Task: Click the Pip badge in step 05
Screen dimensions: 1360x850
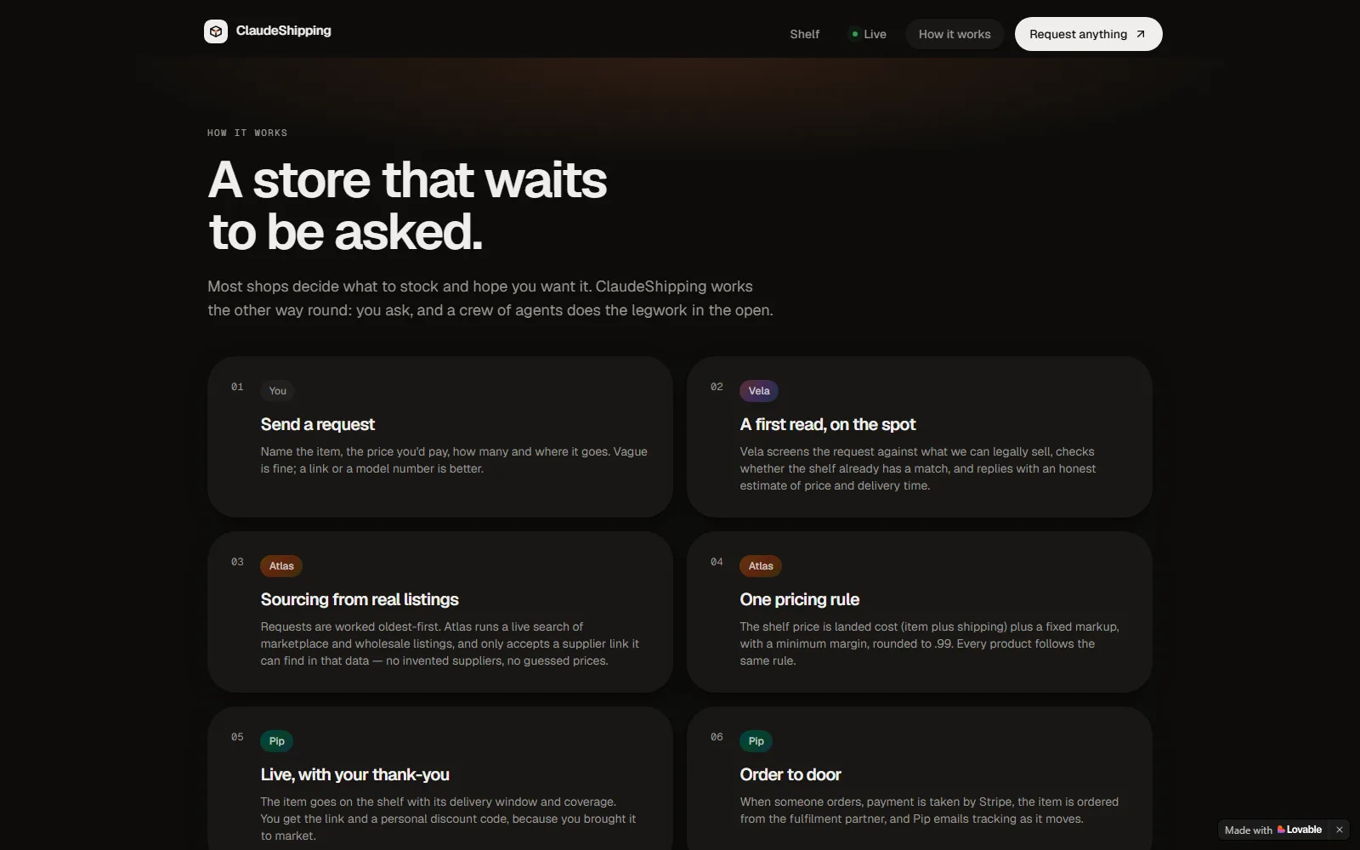Action: tap(277, 741)
